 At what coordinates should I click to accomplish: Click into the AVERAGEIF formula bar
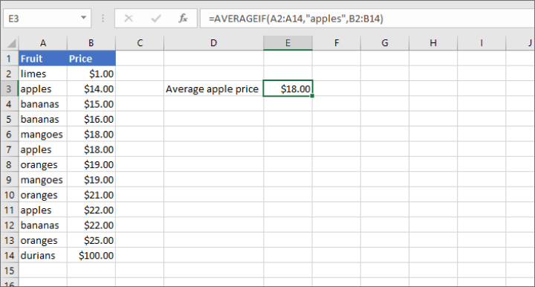tap(367, 19)
